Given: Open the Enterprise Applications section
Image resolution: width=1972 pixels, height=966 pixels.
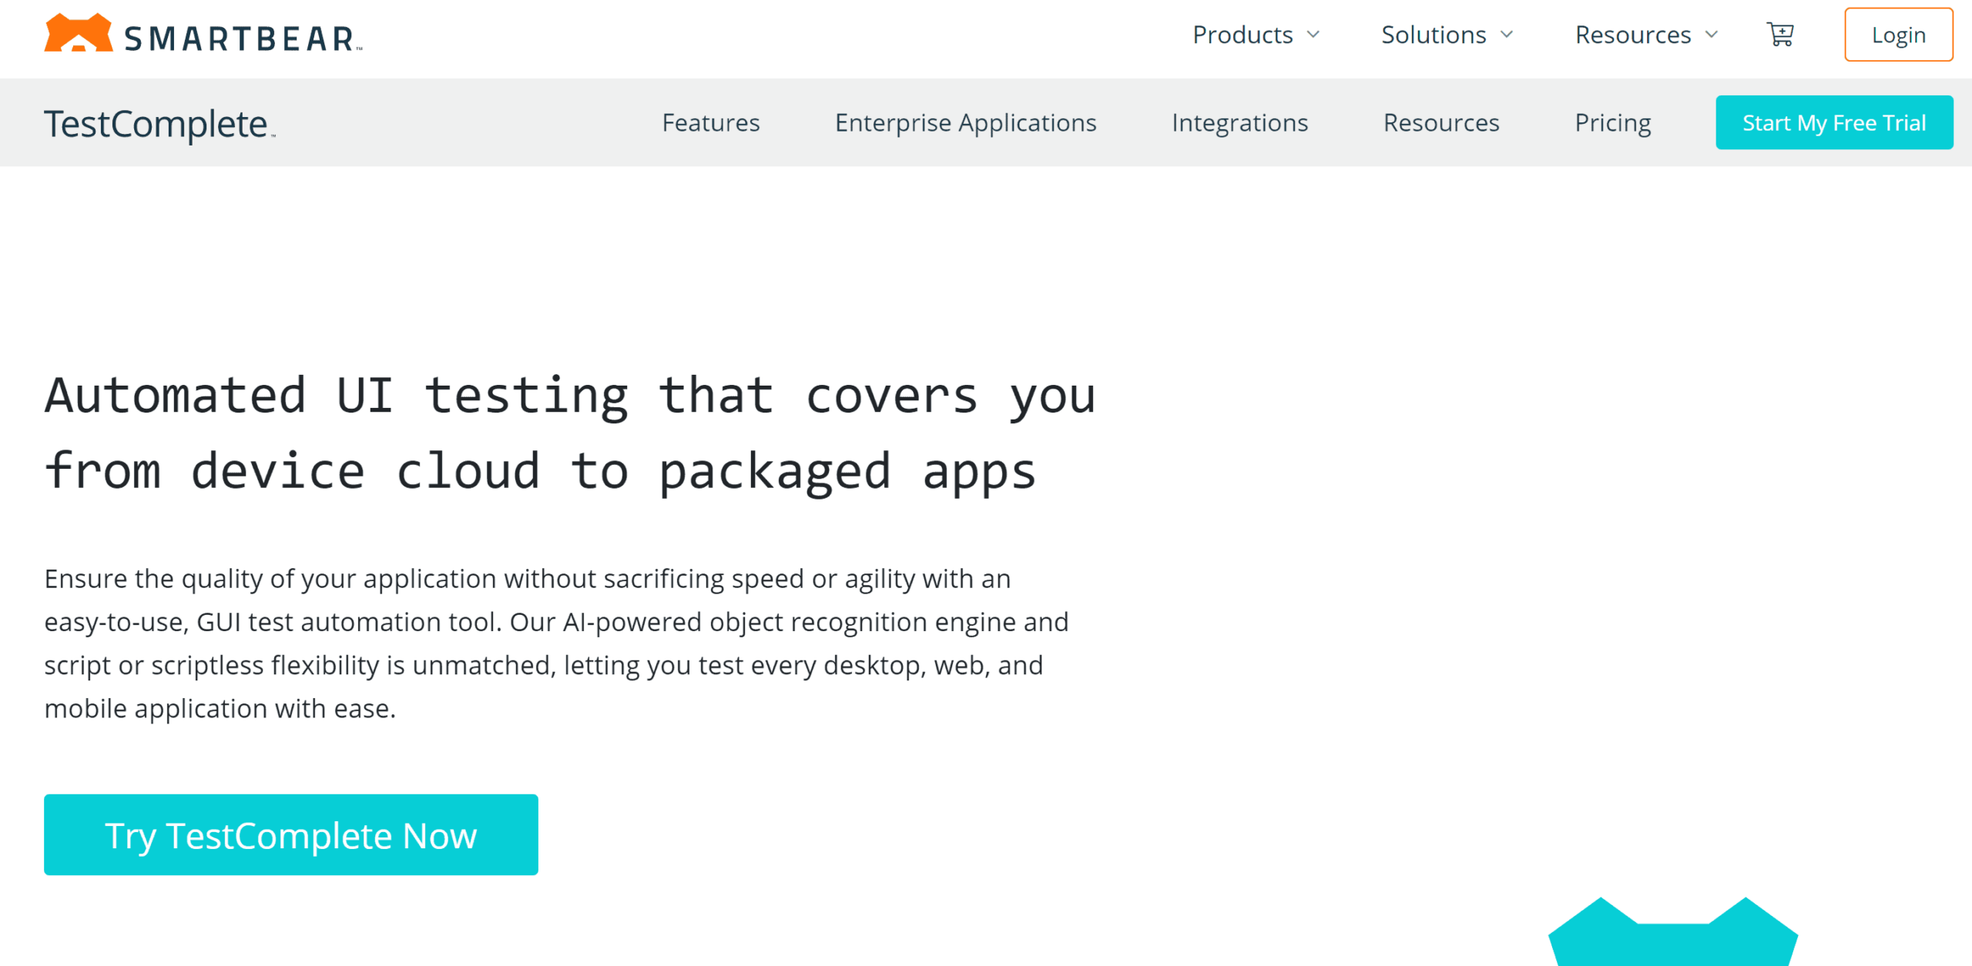Looking at the screenshot, I should (966, 122).
